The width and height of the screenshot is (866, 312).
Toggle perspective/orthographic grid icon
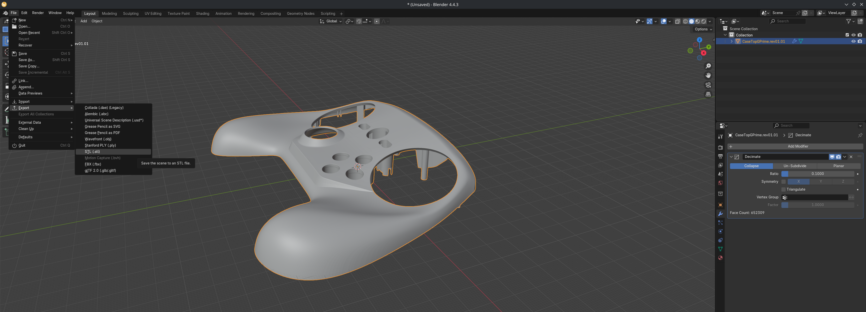point(708,94)
